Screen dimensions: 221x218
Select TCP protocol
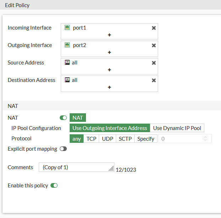coord(91,139)
